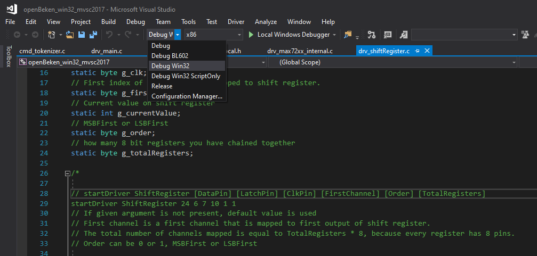Open the Driver menu
The height and width of the screenshot is (256, 537).
[236, 21]
